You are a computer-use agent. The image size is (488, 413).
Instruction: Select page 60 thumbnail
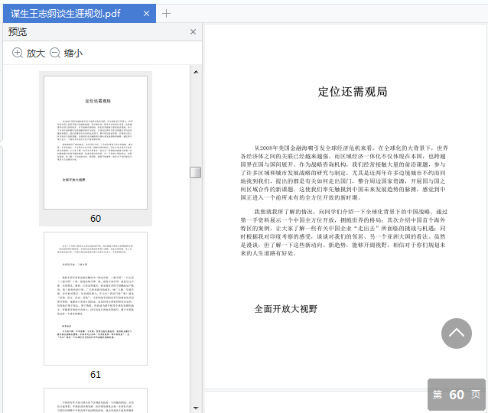96,142
